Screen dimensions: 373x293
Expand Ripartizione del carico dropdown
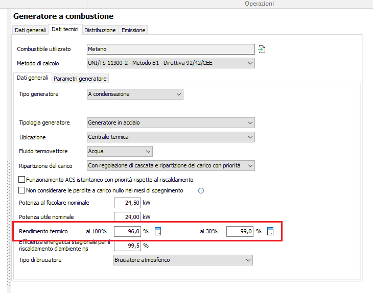point(171,165)
